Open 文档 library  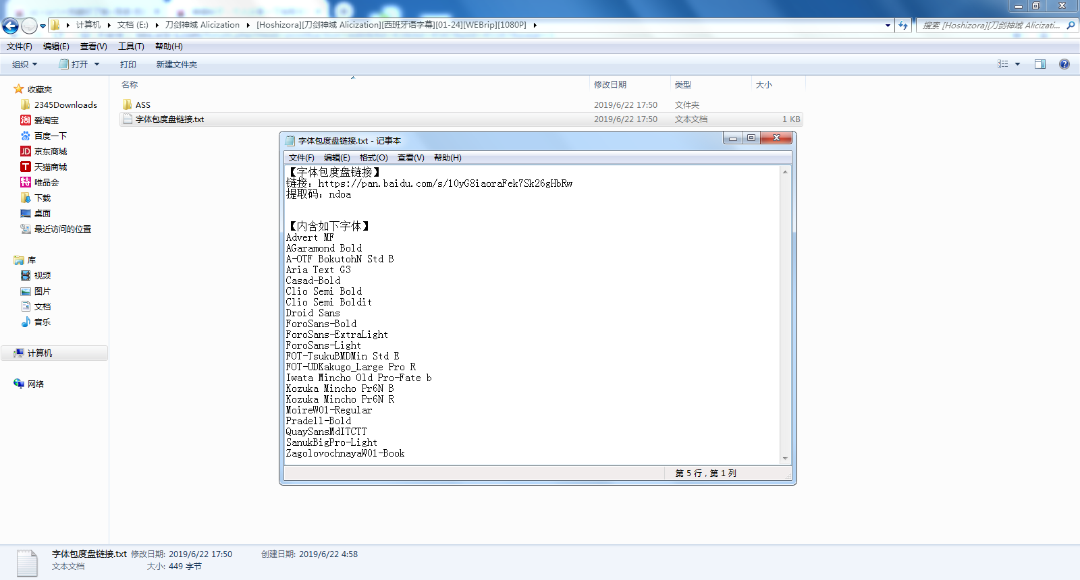pyautogui.click(x=43, y=306)
